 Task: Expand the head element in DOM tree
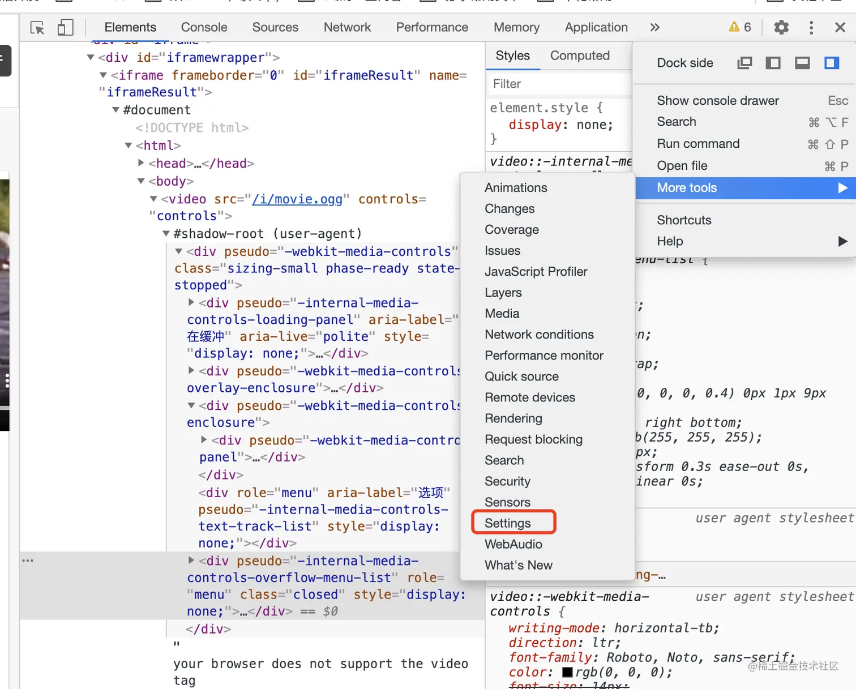pyautogui.click(x=141, y=163)
